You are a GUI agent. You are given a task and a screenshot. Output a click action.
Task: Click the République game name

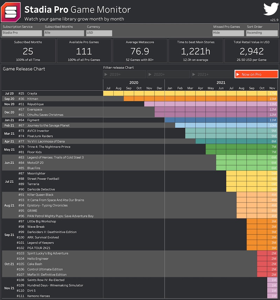tap(35, 104)
